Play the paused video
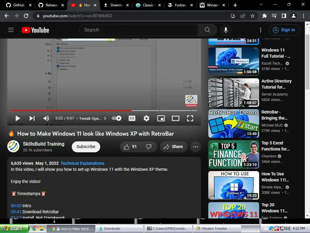Image resolution: width=310 pixels, height=233 pixels. pyautogui.click(x=18, y=118)
